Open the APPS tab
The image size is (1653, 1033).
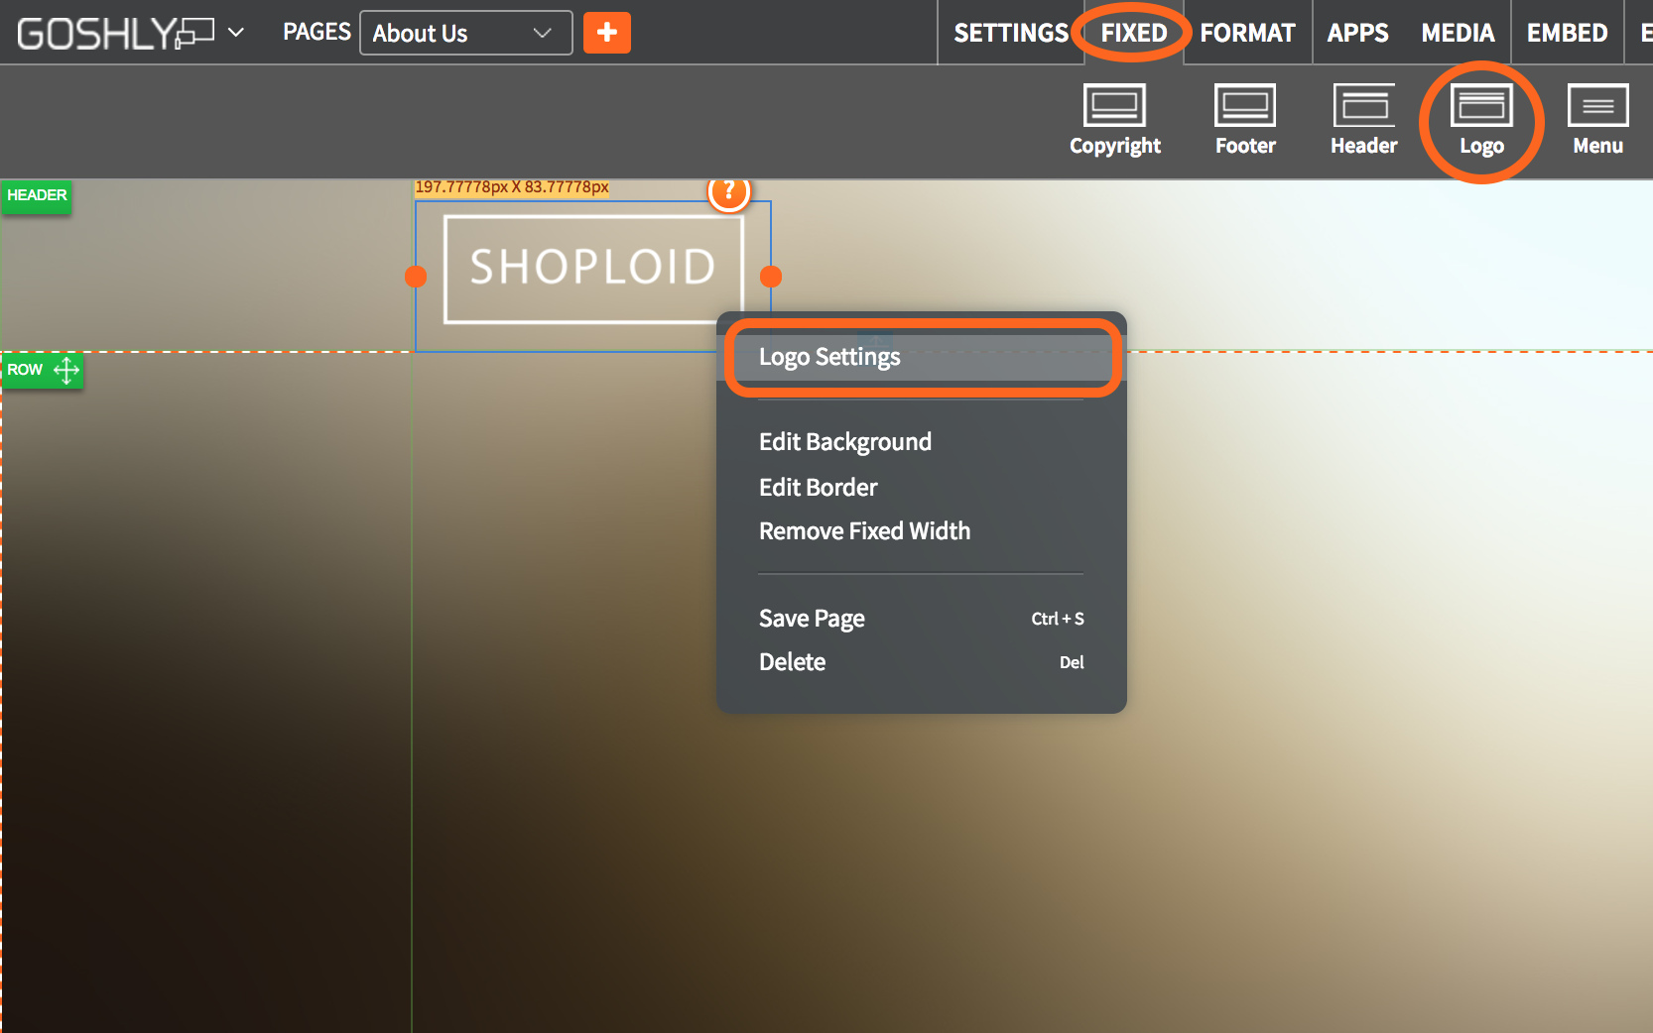[1357, 33]
